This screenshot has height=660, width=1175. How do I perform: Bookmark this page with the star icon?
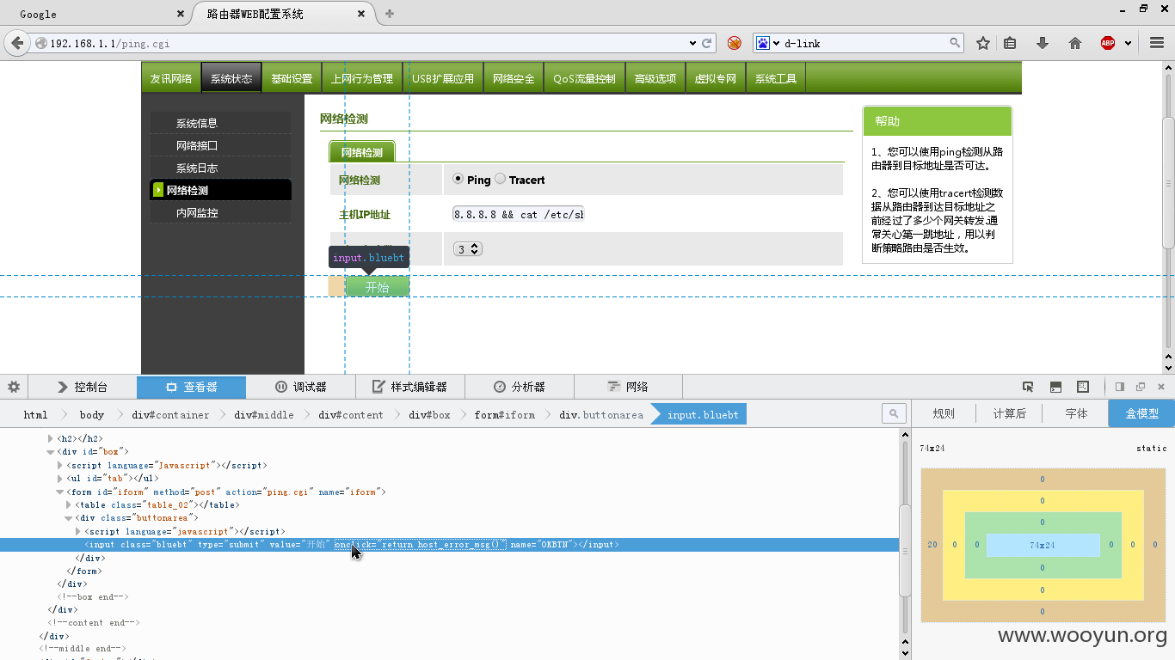[x=983, y=43]
